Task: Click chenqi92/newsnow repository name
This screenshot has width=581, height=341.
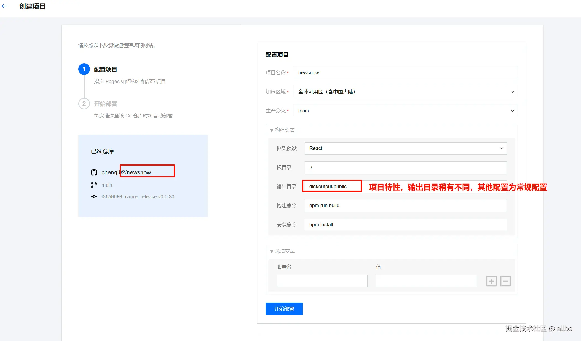Action: pyautogui.click(x=126, y=172)
